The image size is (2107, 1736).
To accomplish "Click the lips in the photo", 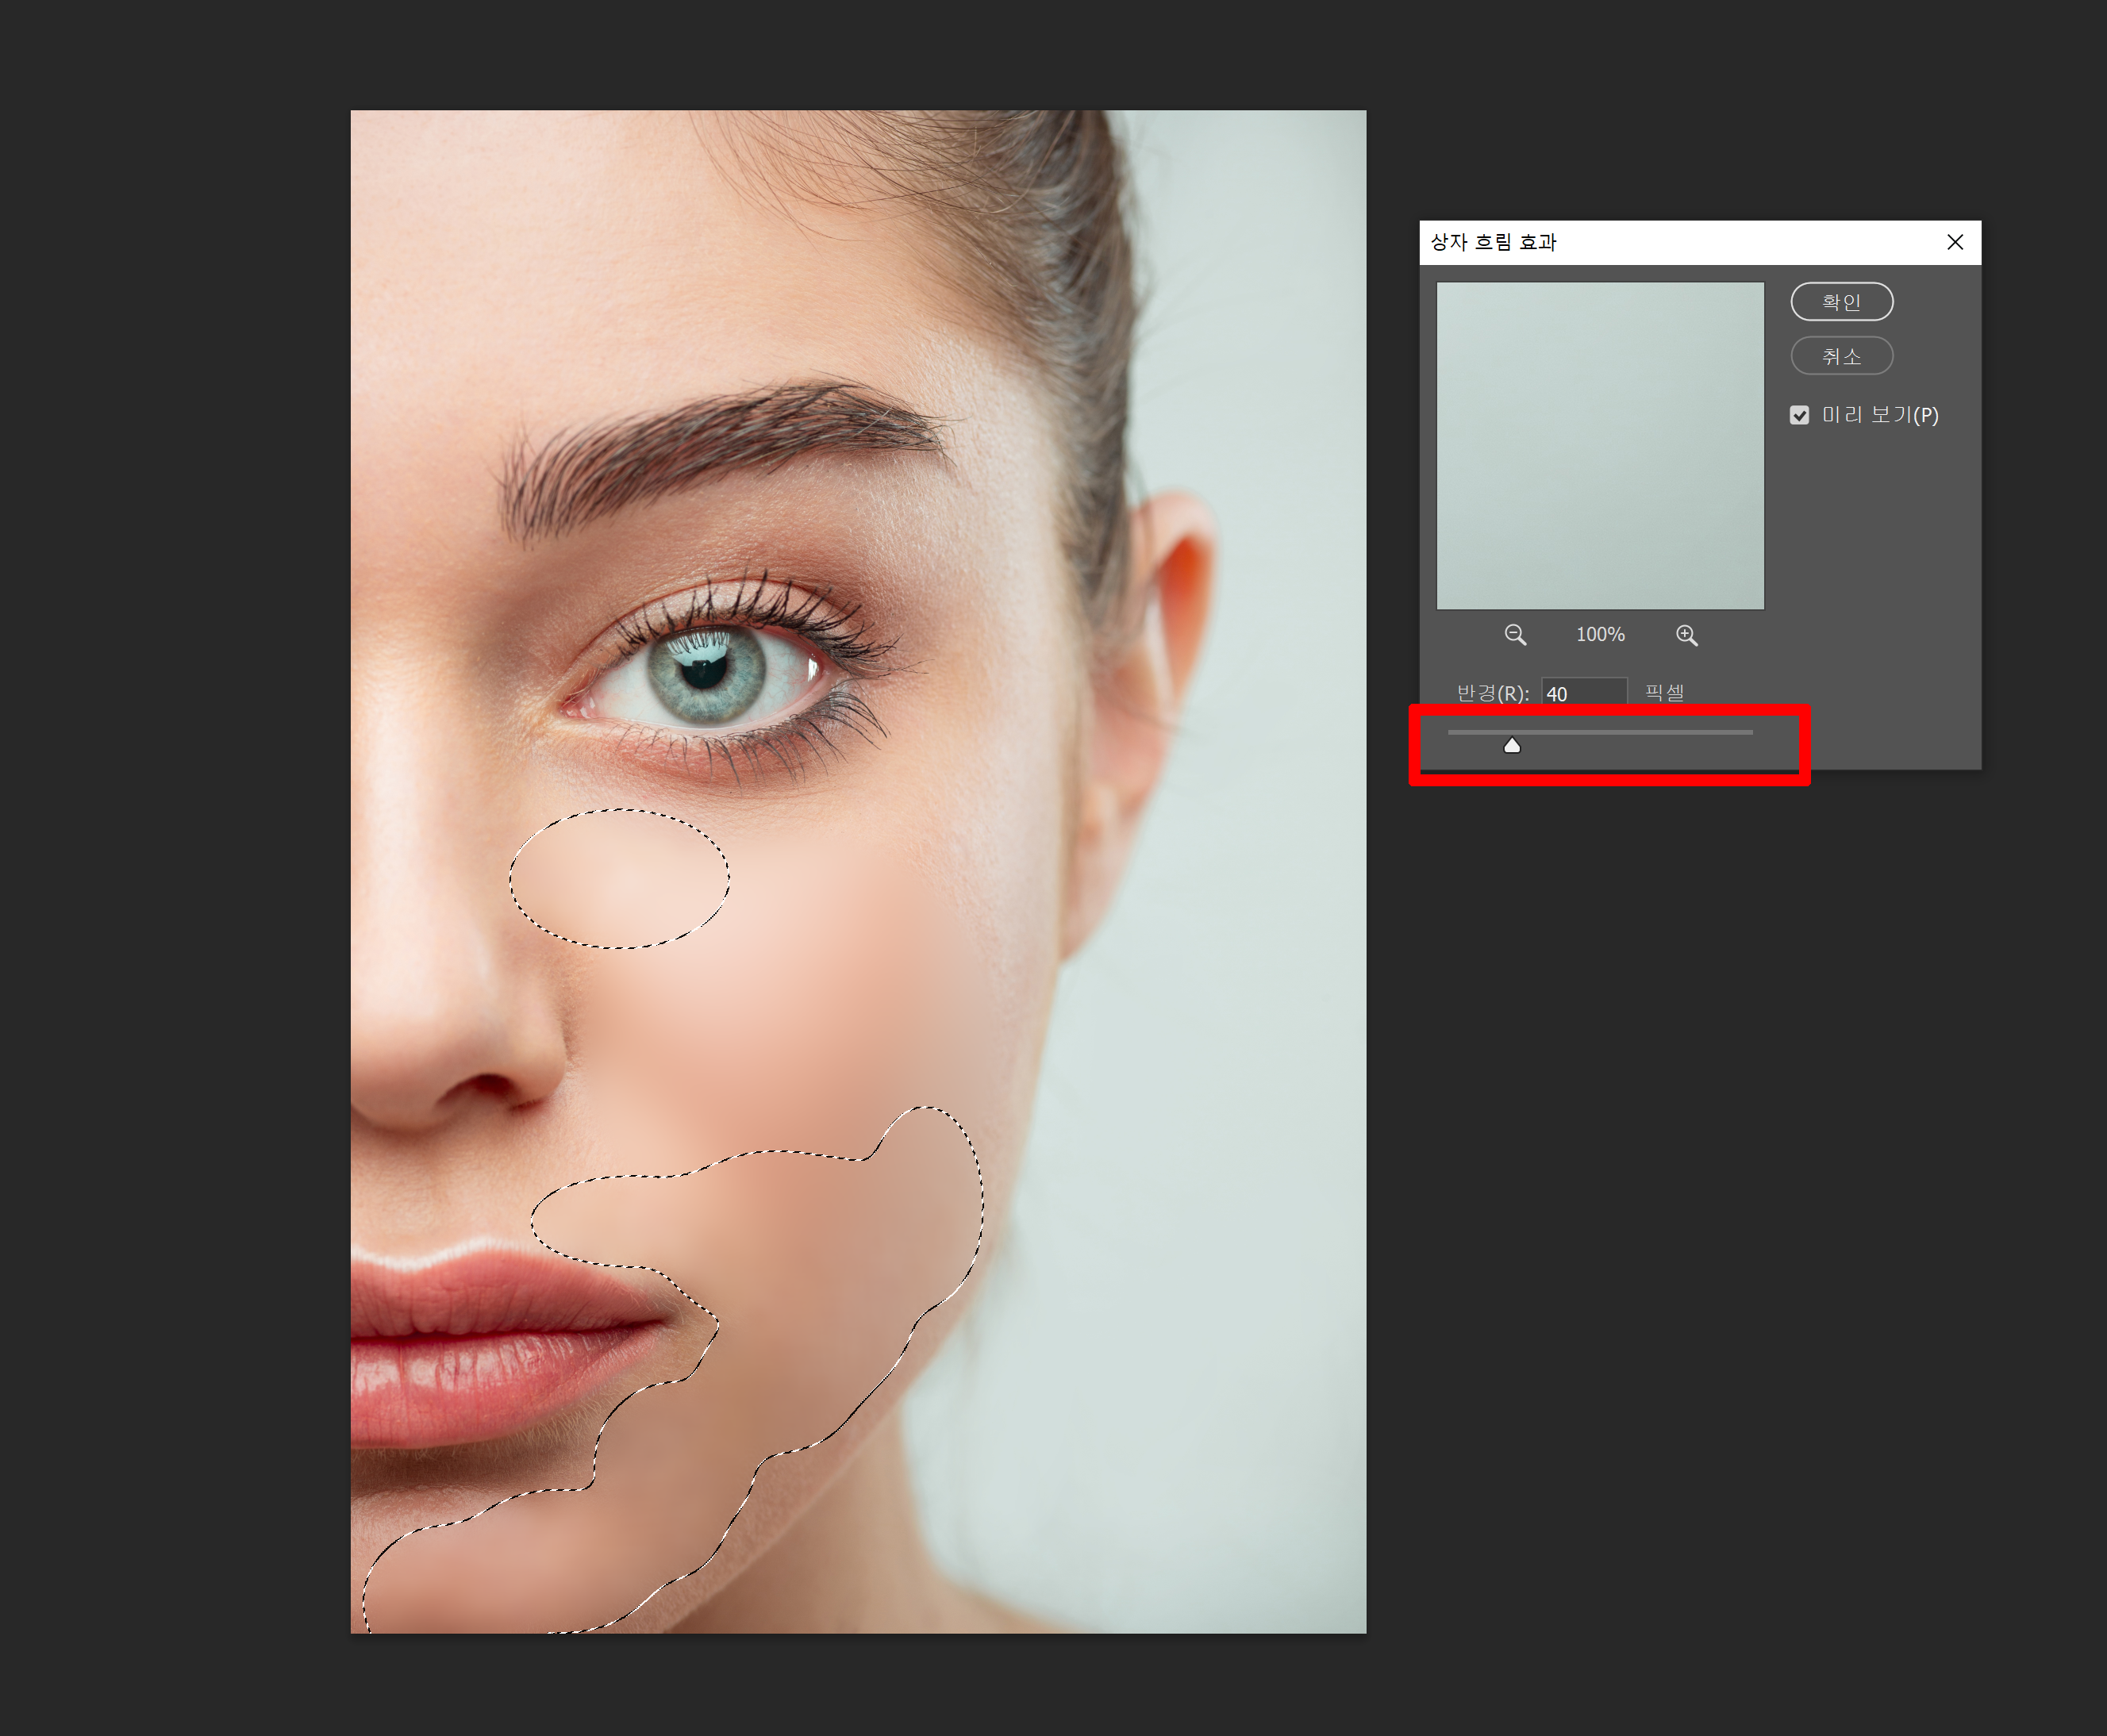I will (x=480, y=1340).
